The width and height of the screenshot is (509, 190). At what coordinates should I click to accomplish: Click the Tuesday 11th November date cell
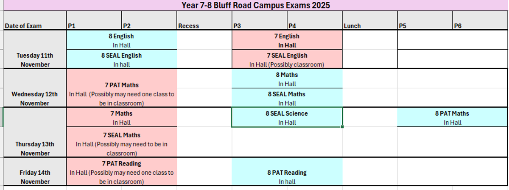pos(35,60)
